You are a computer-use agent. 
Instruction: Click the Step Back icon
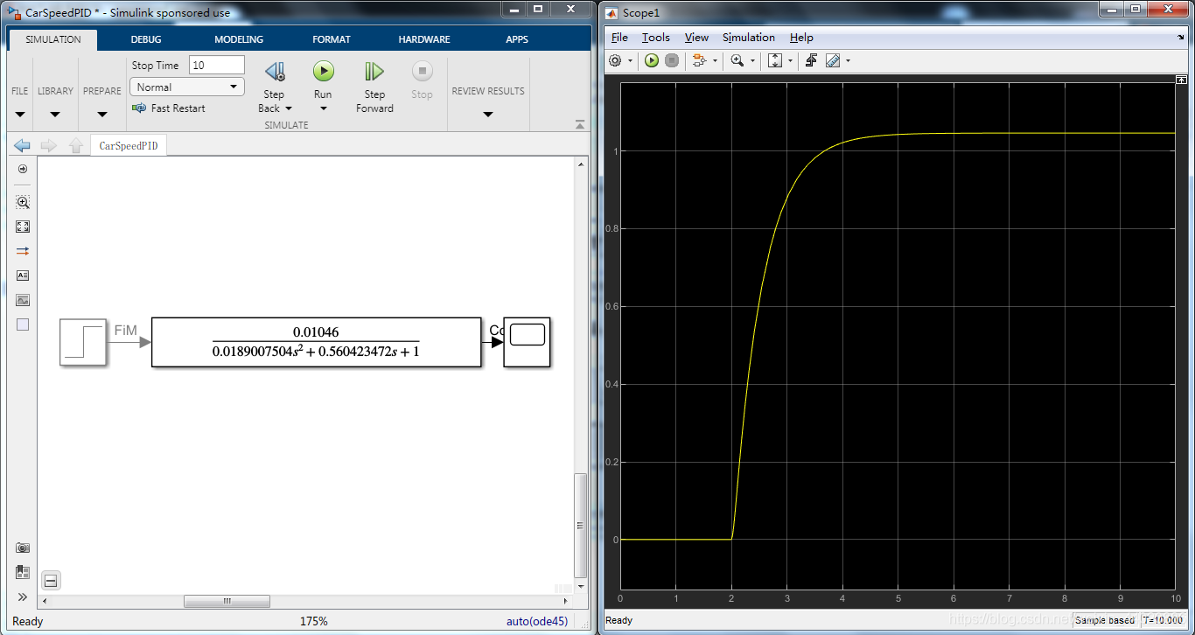(274, 72)
